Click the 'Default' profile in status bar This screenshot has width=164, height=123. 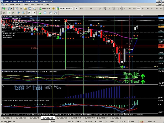tap(53, 121)
